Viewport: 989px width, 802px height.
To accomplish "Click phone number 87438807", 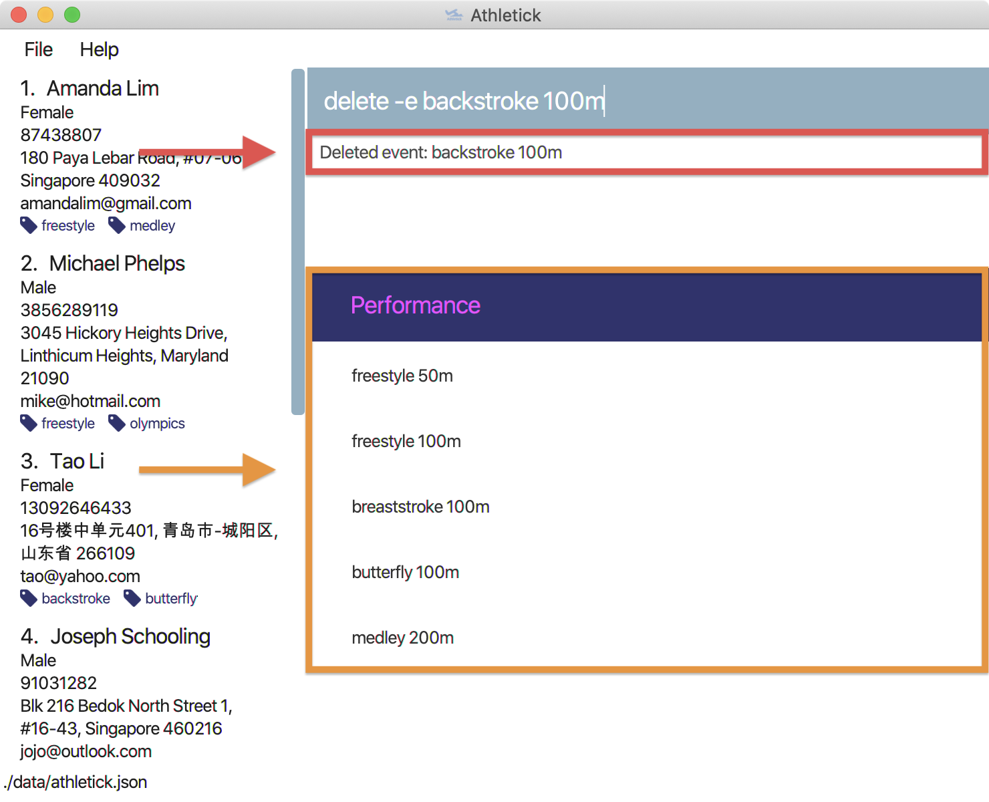I will tap(61, 135).
